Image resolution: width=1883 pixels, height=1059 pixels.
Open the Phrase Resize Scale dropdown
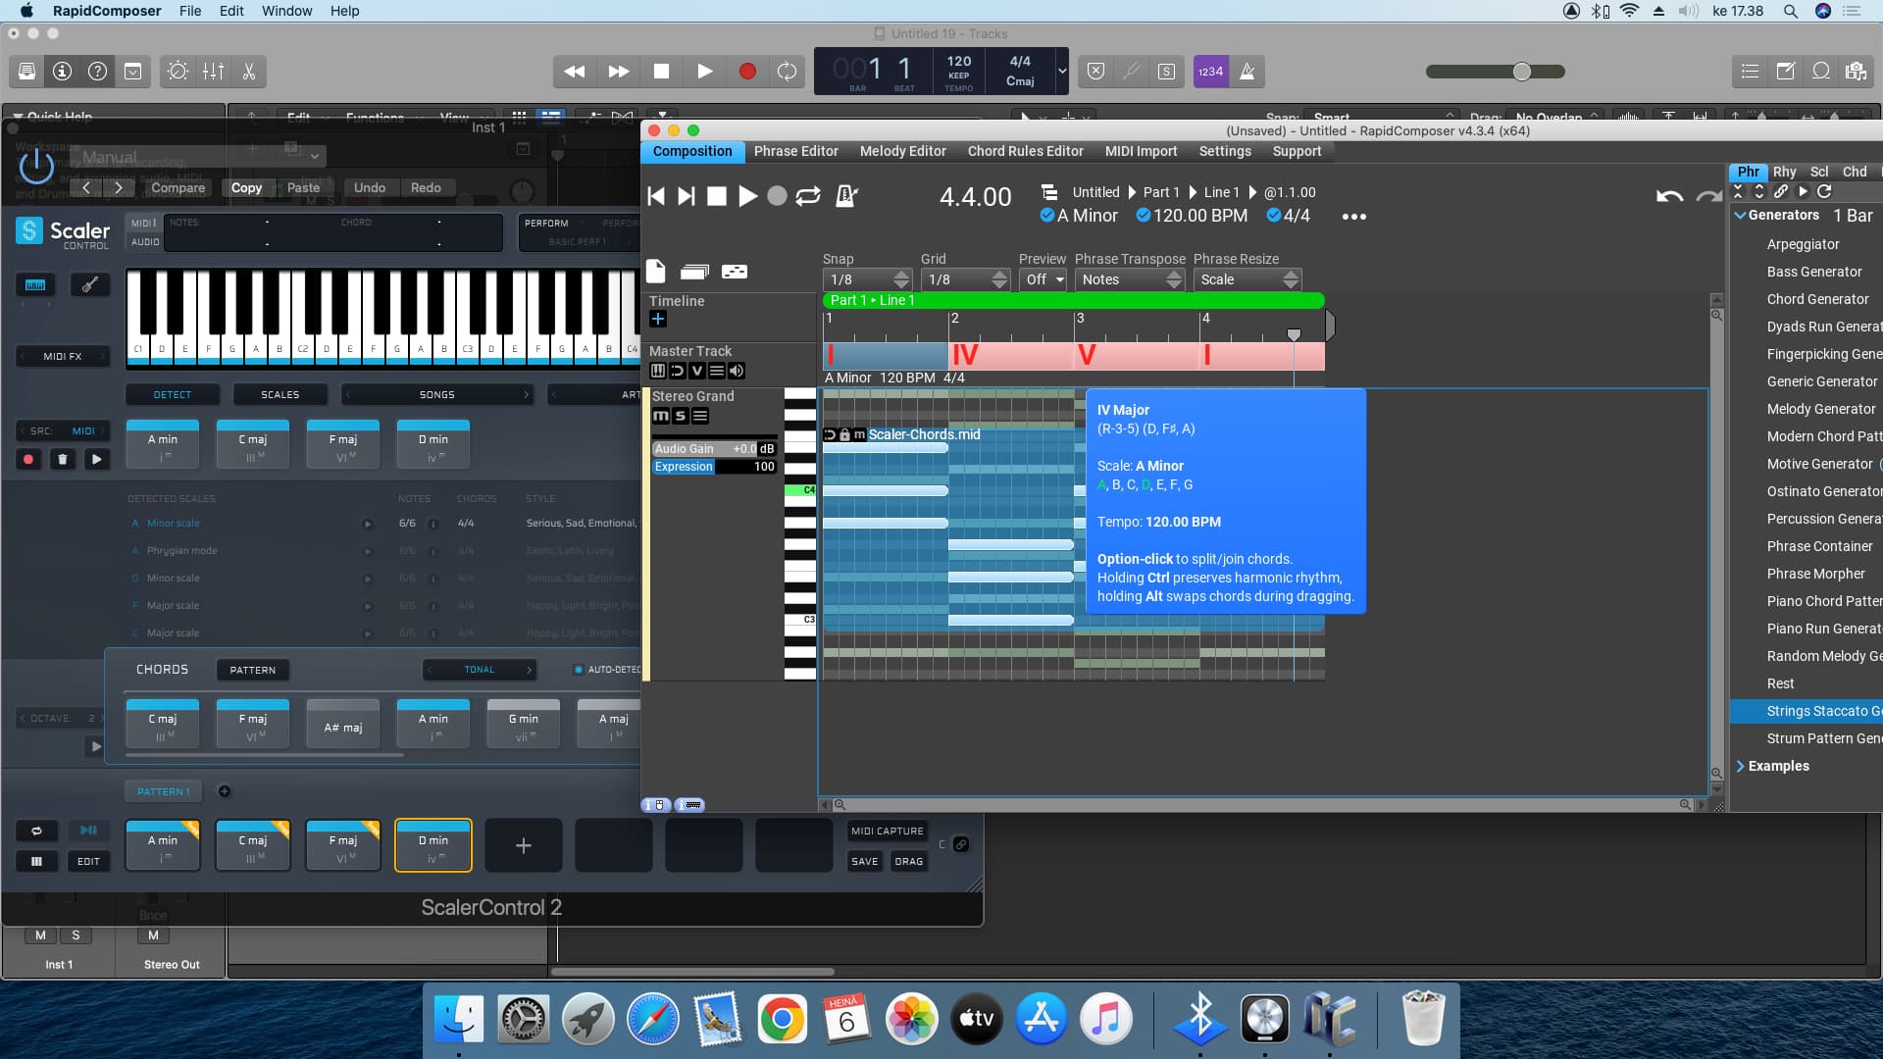coord(1247,279)
